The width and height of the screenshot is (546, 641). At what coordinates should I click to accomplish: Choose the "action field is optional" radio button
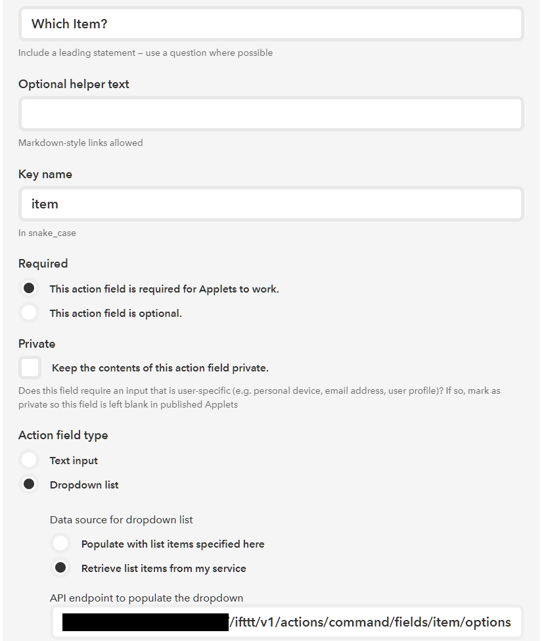click(x=29, y=313)
